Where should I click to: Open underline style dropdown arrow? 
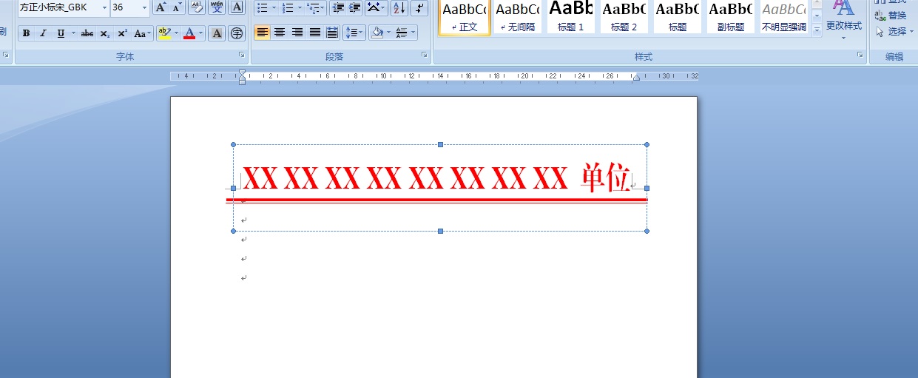pos(73,33)
